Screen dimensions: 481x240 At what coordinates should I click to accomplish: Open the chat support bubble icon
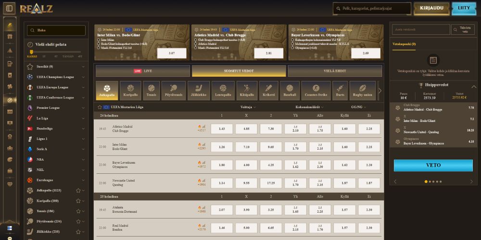[x=10, y=238]
